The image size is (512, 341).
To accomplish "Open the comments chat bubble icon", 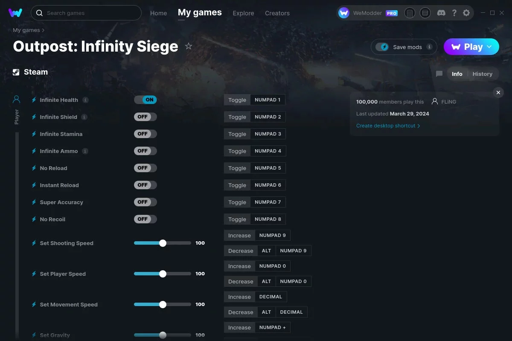I will tap(439, 74).
